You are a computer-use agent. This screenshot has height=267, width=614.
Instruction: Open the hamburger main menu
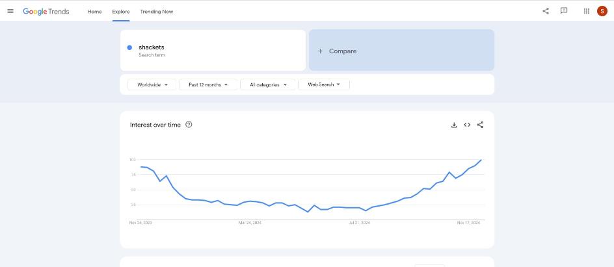(10, 11)
